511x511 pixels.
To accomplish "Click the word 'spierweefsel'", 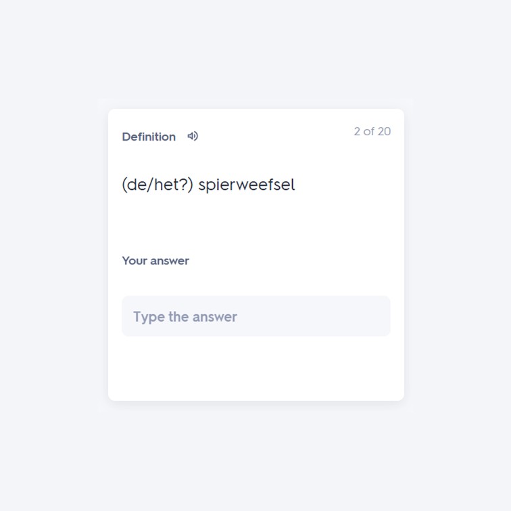I will pyautogui.click(x=247, y=185).
